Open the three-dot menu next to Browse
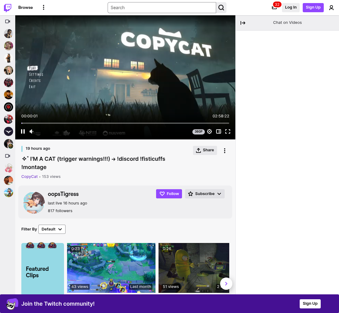339x313 pixels. tap(44, 7)
